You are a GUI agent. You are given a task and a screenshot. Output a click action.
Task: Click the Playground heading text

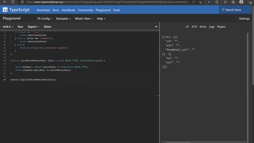tap(12, 18)
